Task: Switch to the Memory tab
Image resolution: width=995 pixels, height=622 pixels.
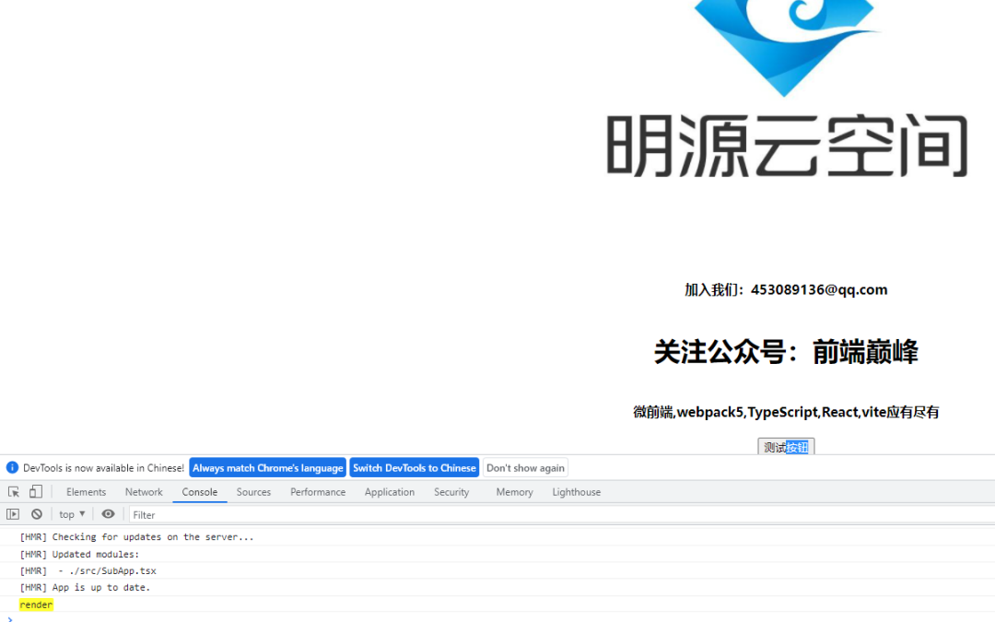Action: click(515, 492)
